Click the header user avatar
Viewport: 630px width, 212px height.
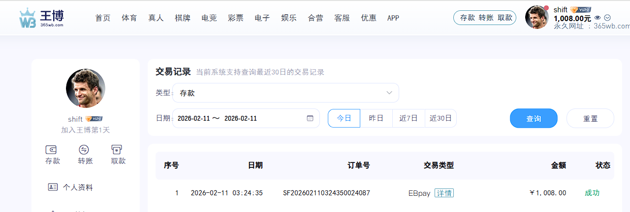536,18
